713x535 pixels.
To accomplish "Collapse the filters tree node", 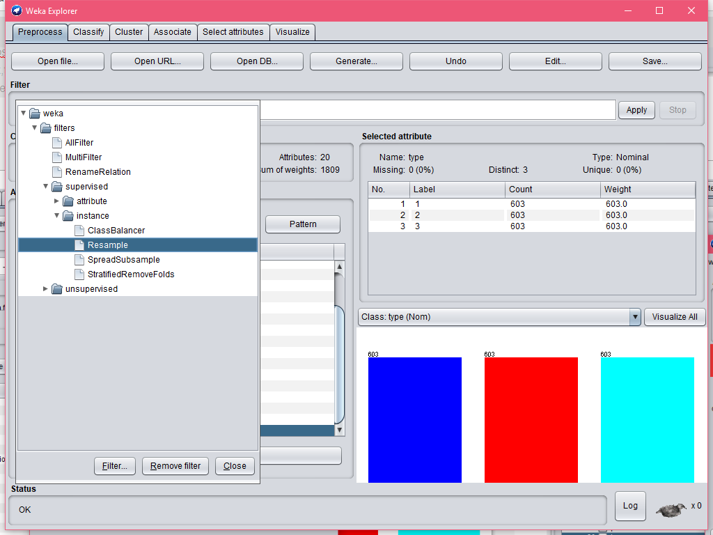I will pos(35,127).
